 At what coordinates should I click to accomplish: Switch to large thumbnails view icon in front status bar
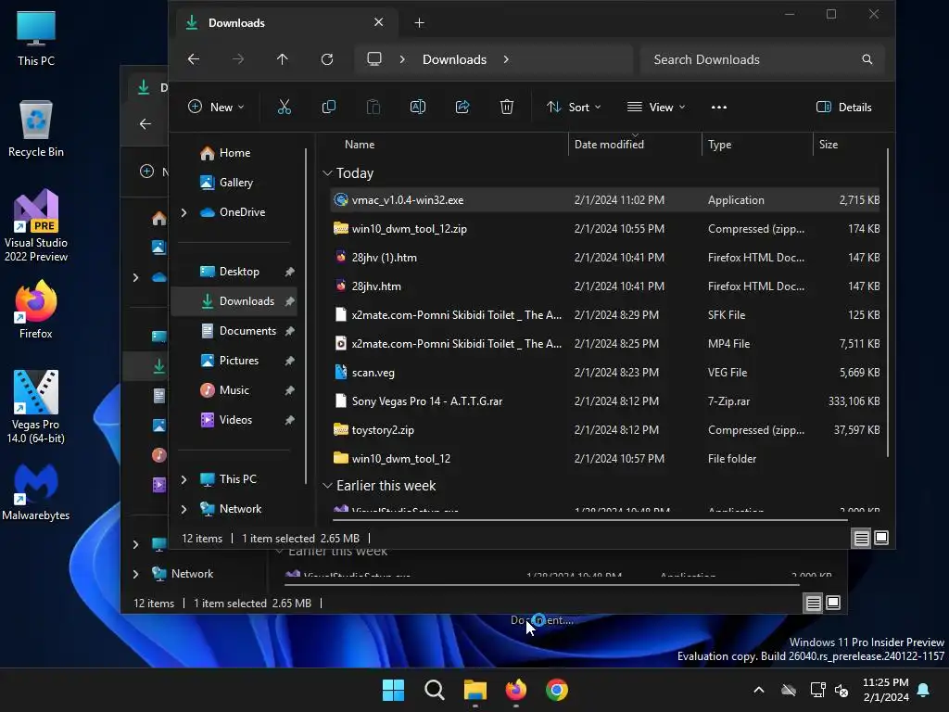pos(881,538)
